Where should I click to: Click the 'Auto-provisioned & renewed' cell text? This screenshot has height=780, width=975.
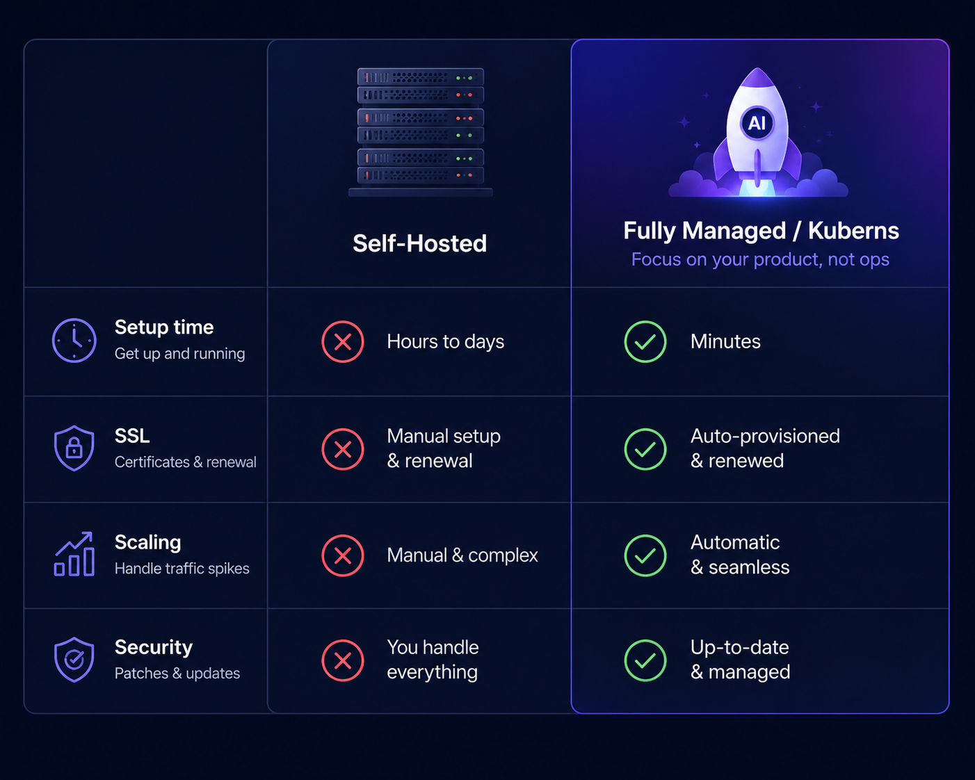click(765, 448)
